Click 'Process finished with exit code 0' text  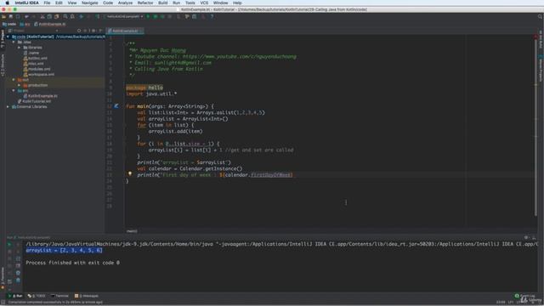click(x=72, y=263)
